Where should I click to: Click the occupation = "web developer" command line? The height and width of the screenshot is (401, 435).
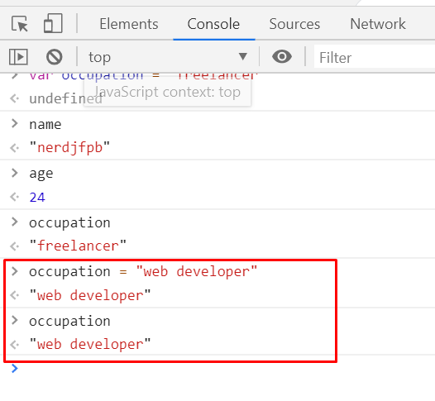[x=143, y=271]
